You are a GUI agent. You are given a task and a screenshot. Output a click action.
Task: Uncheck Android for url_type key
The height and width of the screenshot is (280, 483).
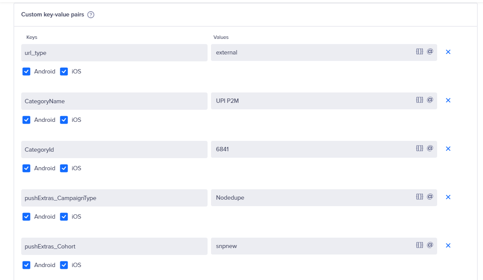(x=26, y=71)
